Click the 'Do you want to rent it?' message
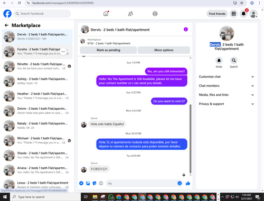The height and width of the screenshot is (201, 264). (x=169, y=101)
